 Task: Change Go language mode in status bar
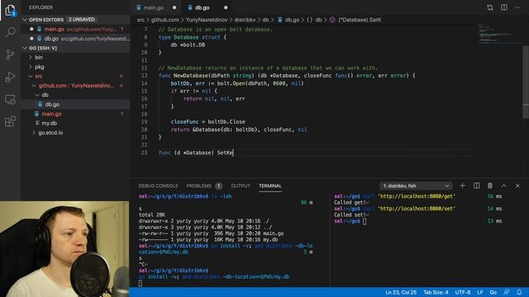(493, 292)
